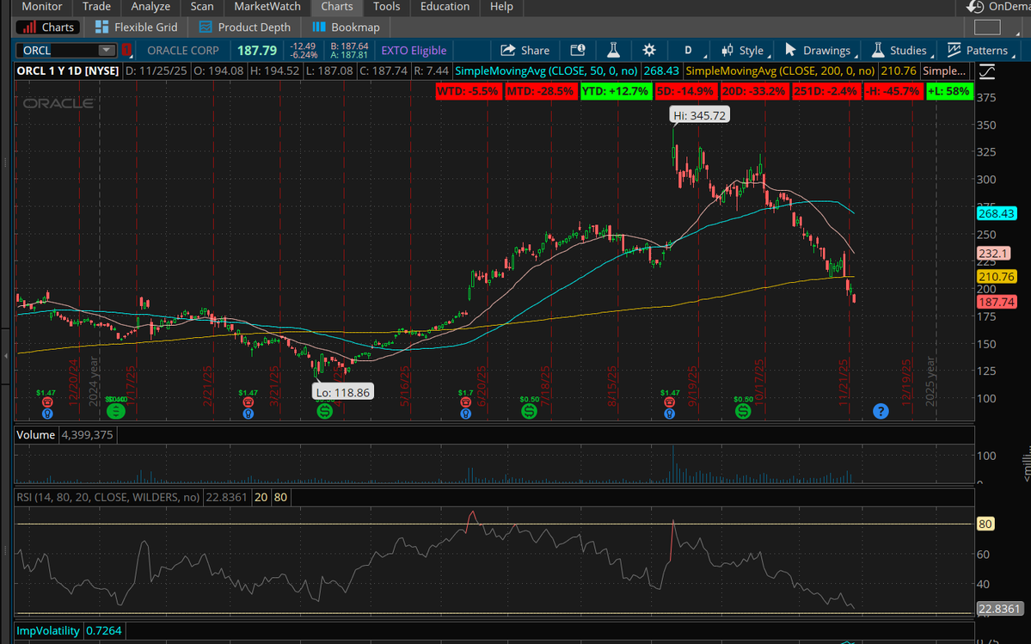This screenshot has height=644, width=1031.
Task: Open the chart Settings gear icon
Action: 649,50
